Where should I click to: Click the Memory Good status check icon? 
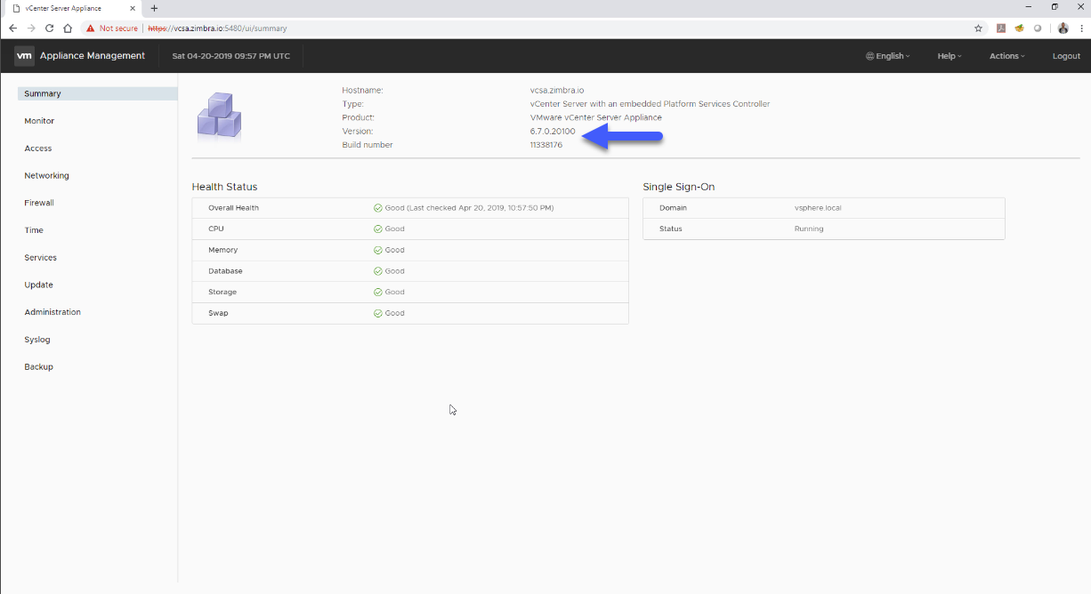point(378,250)
